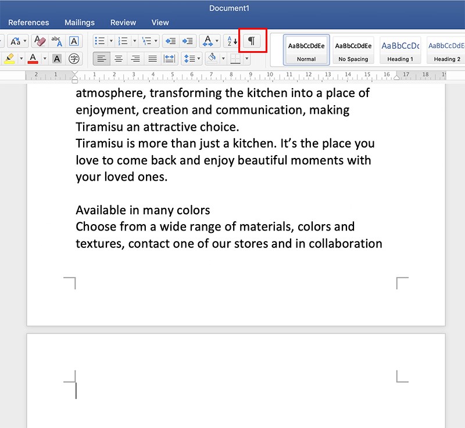Expand the Asian layout dropdown arrow
465x428 pixels.
217,41
